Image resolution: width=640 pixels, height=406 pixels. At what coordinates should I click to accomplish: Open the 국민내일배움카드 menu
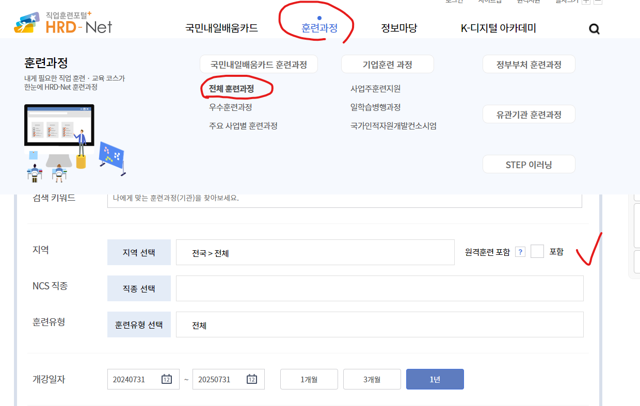point(221,28)
